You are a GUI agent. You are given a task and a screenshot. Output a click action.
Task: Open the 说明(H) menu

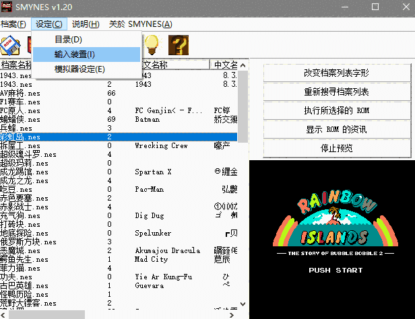point(86,24)
